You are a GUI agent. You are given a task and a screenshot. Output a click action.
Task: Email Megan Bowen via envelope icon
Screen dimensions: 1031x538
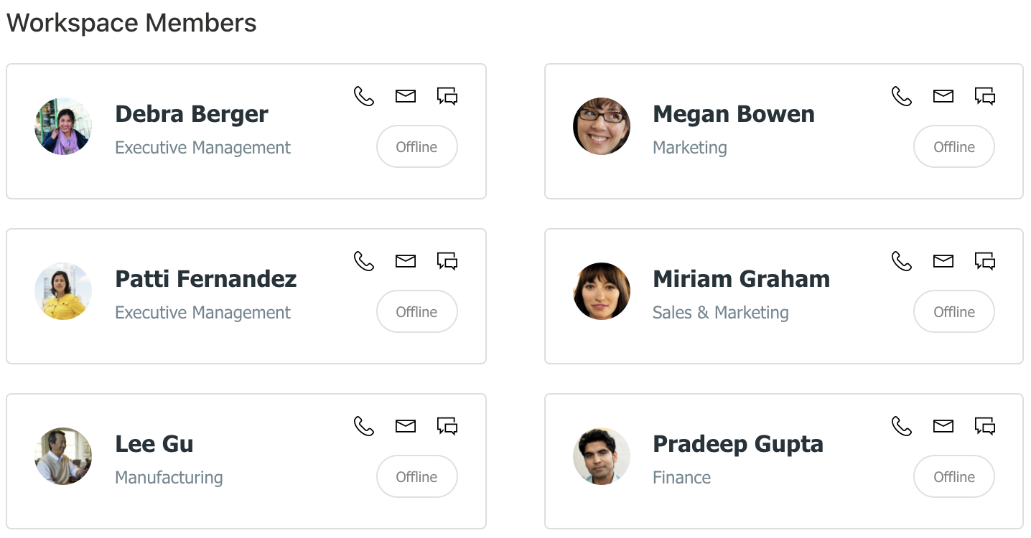943,96
